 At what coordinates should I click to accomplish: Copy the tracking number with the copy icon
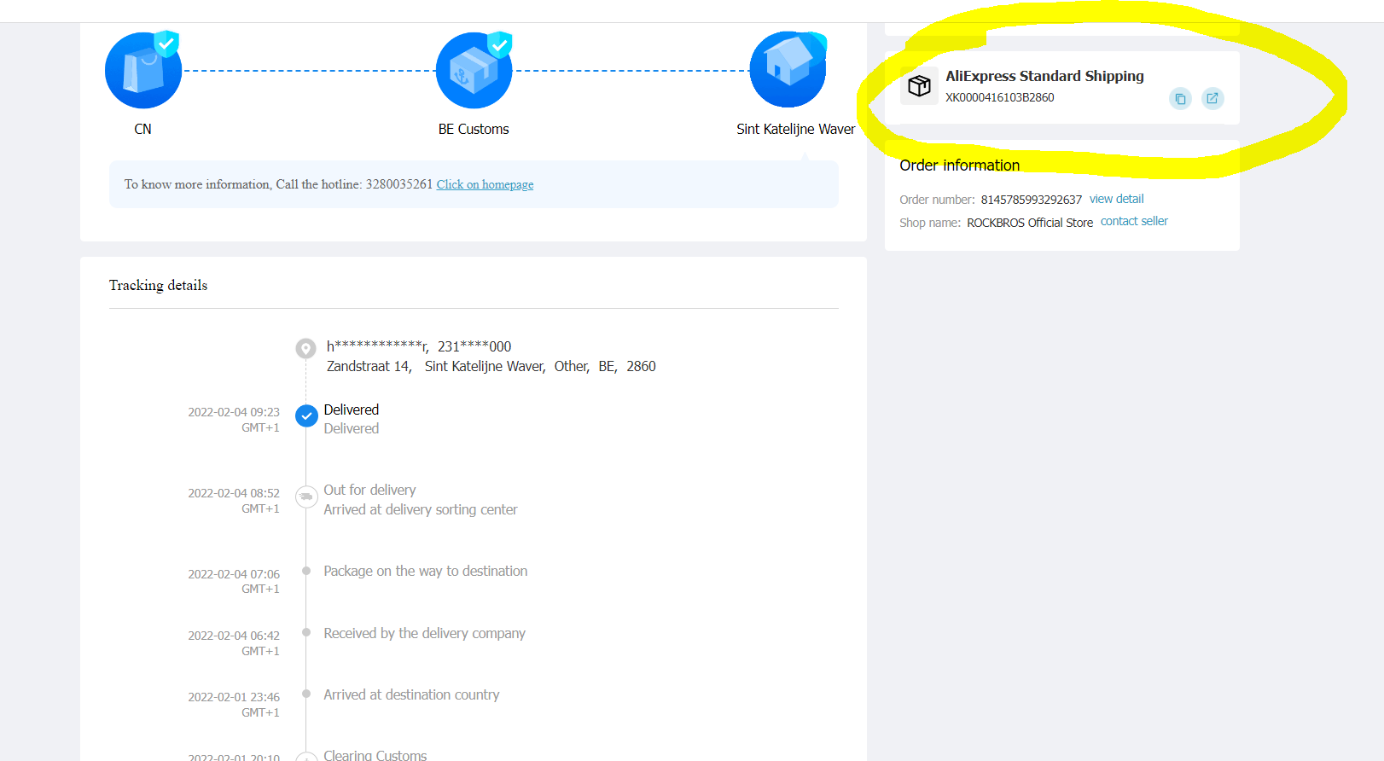tap(1180, 99)
